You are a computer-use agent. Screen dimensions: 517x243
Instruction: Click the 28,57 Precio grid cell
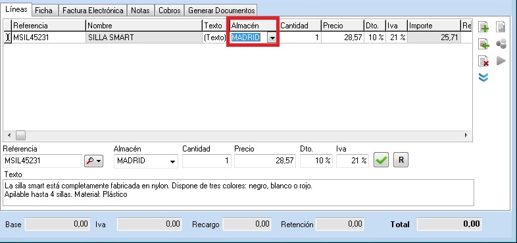coord(343,38)
